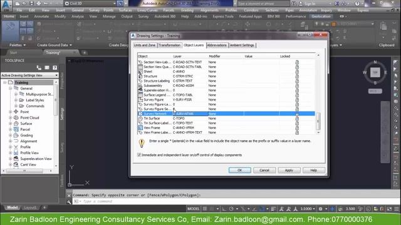
Task: Expand the Alignment settings node
Action: pos(11,141)
